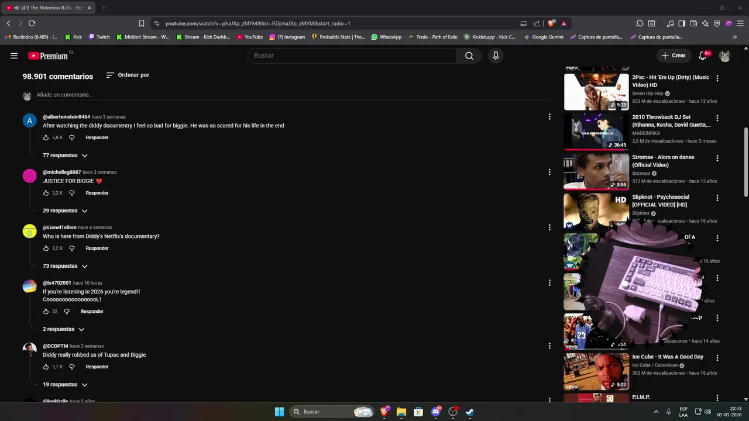Open File Explorer from the taskbar
749x421 pixels.
click(401, 412)
